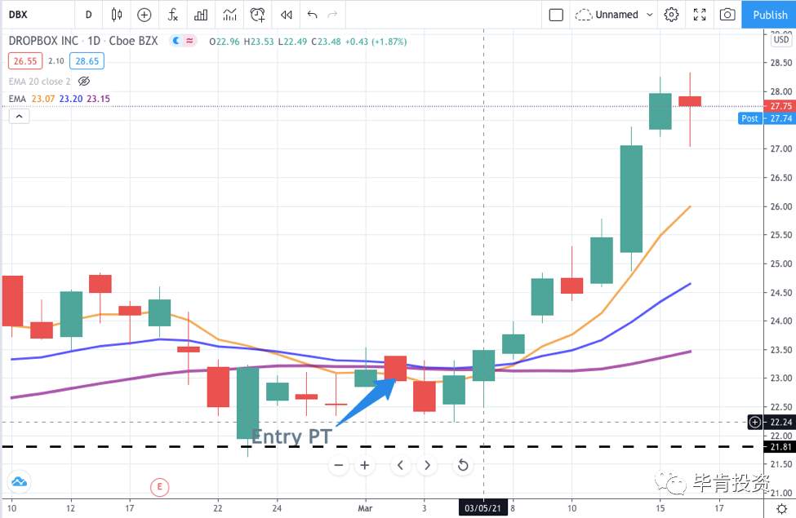Open the candlestick chart style selector

pos(116,15)
